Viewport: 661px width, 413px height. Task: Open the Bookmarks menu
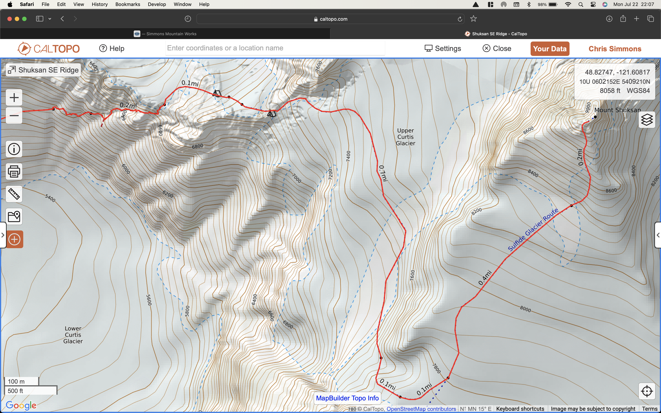(128, 4)
